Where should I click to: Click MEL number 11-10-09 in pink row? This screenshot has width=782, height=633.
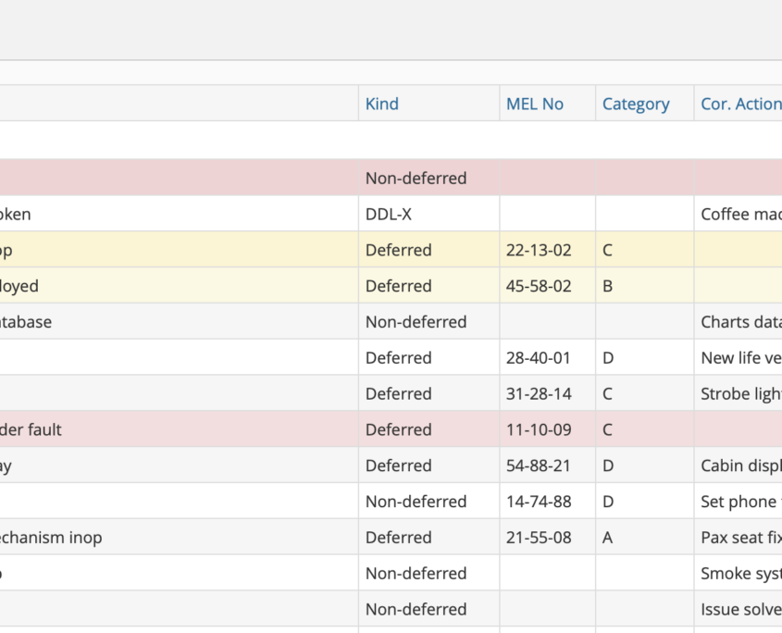tap(538, 430)
